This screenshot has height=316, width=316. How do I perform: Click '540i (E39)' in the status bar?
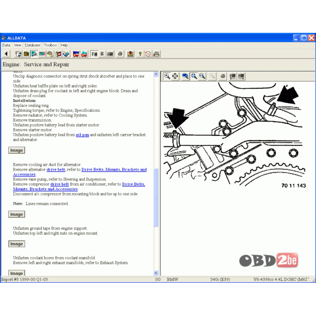pyautogui.click(x=220, y=280)
